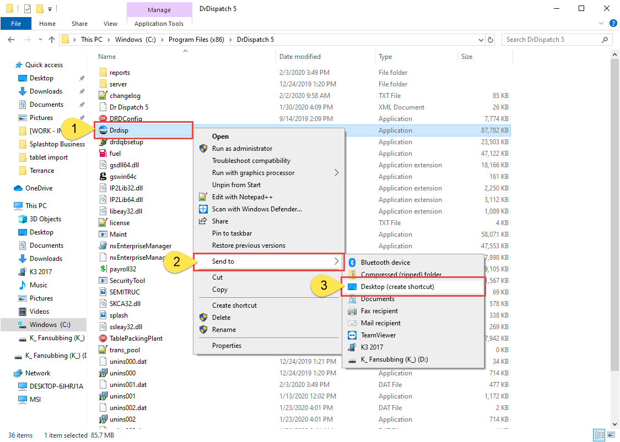This screenshot has width=620, height=442.
Task: Click the Up one level arrow
Action: click(x=52, y=40)
